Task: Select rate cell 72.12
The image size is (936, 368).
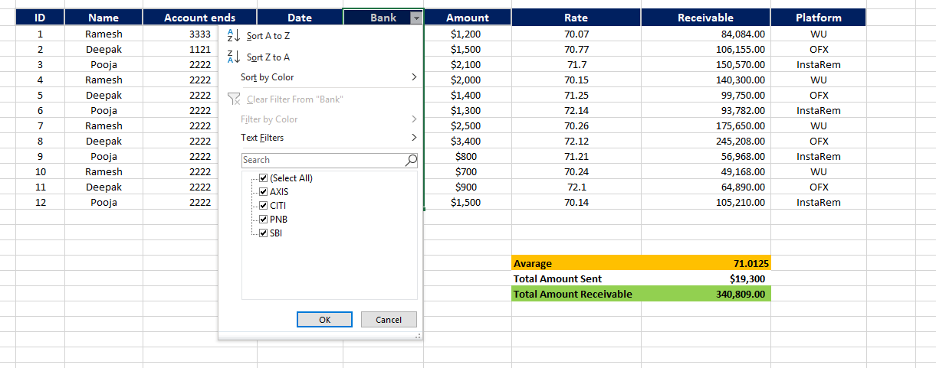Action: [x=576, y=141]
